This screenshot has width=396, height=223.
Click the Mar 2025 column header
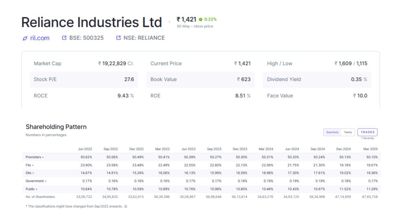370,149
